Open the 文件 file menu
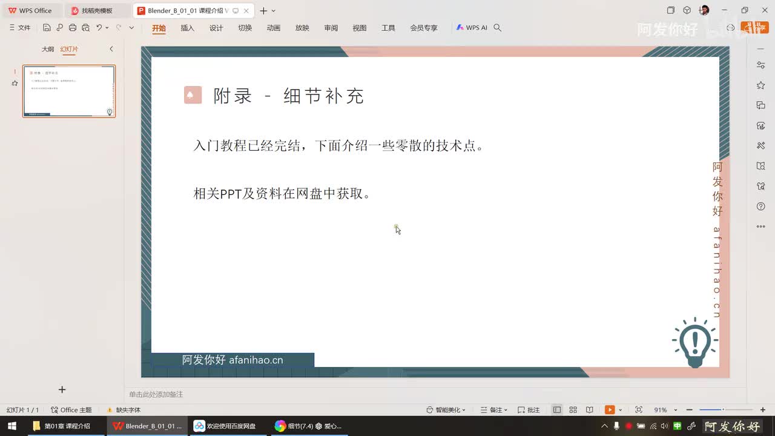 (20, 28)
